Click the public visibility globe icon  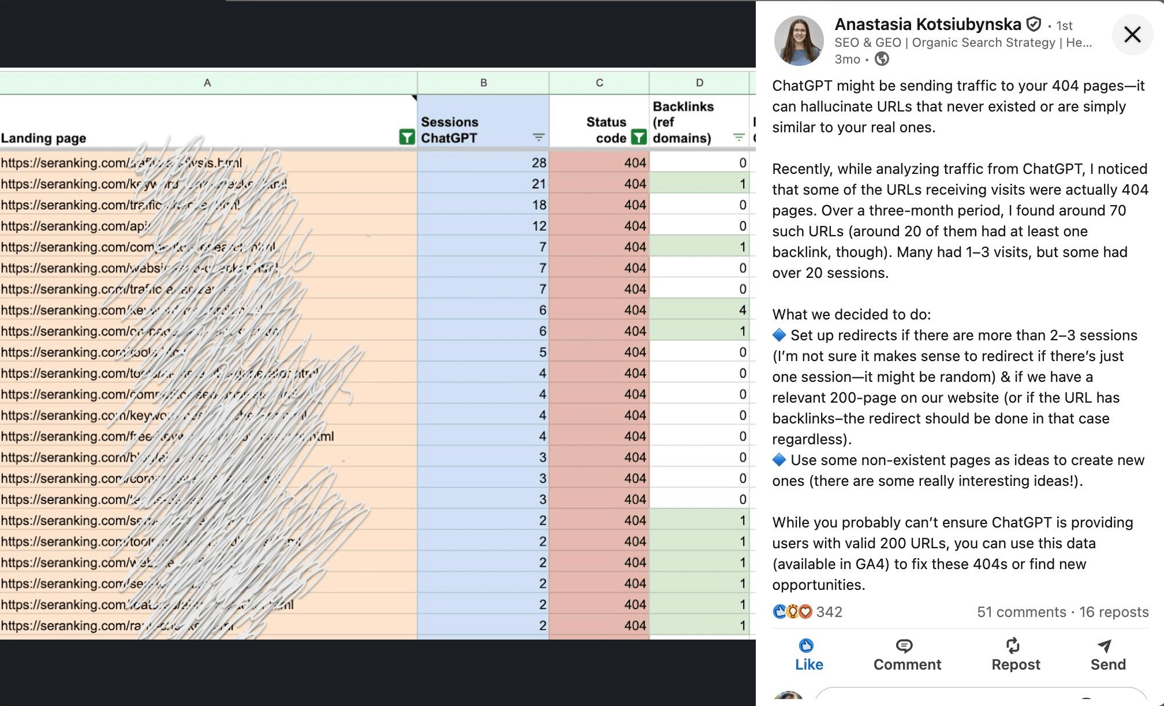pyautogui.click(x=882, y=59)
